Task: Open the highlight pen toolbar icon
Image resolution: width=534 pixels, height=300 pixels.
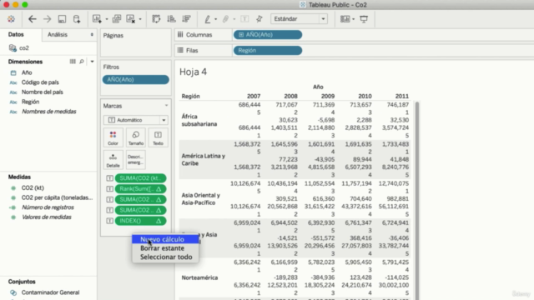Action: point(208,19)
